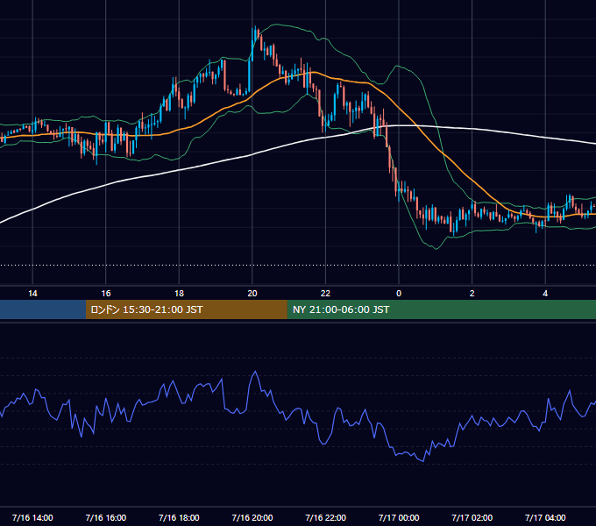Image resolution: width=596 pixels, height=526 pixels.
Task: Click the ロンドン 15:30-21:00 JST session bar
Action: point(186,309)
